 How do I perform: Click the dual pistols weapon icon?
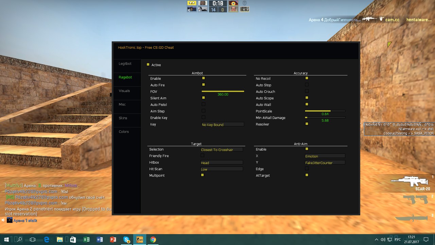(416, 200)
